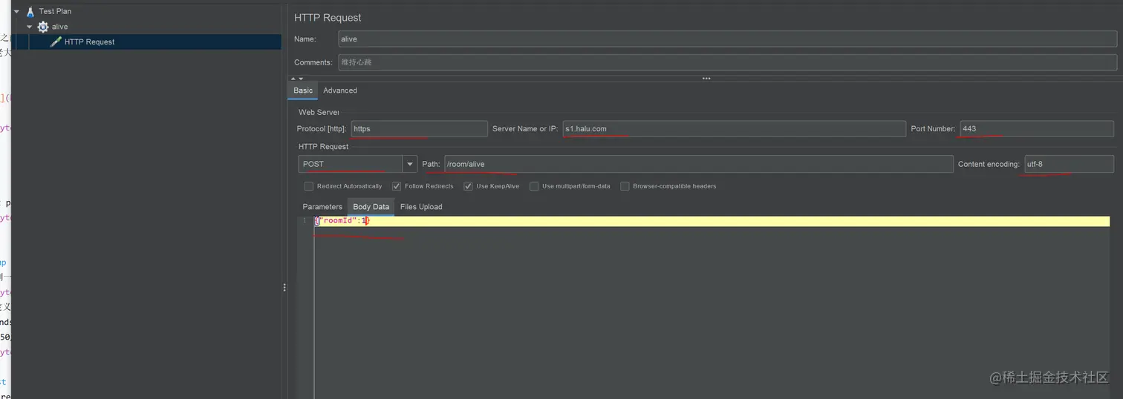Click the HTTP Request sampler pipette icon
The width and height of the screenshot is (1123, 399).
point(56,42)
